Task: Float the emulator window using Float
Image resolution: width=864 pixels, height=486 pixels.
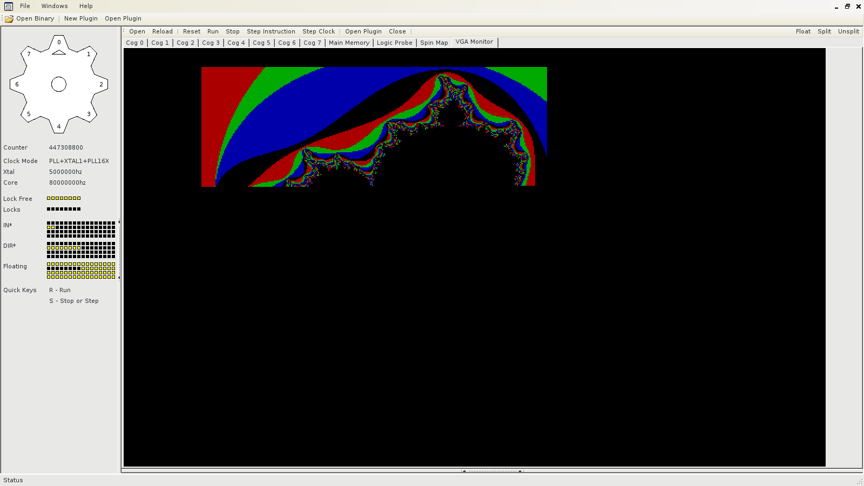Action: tap(803, 31)
